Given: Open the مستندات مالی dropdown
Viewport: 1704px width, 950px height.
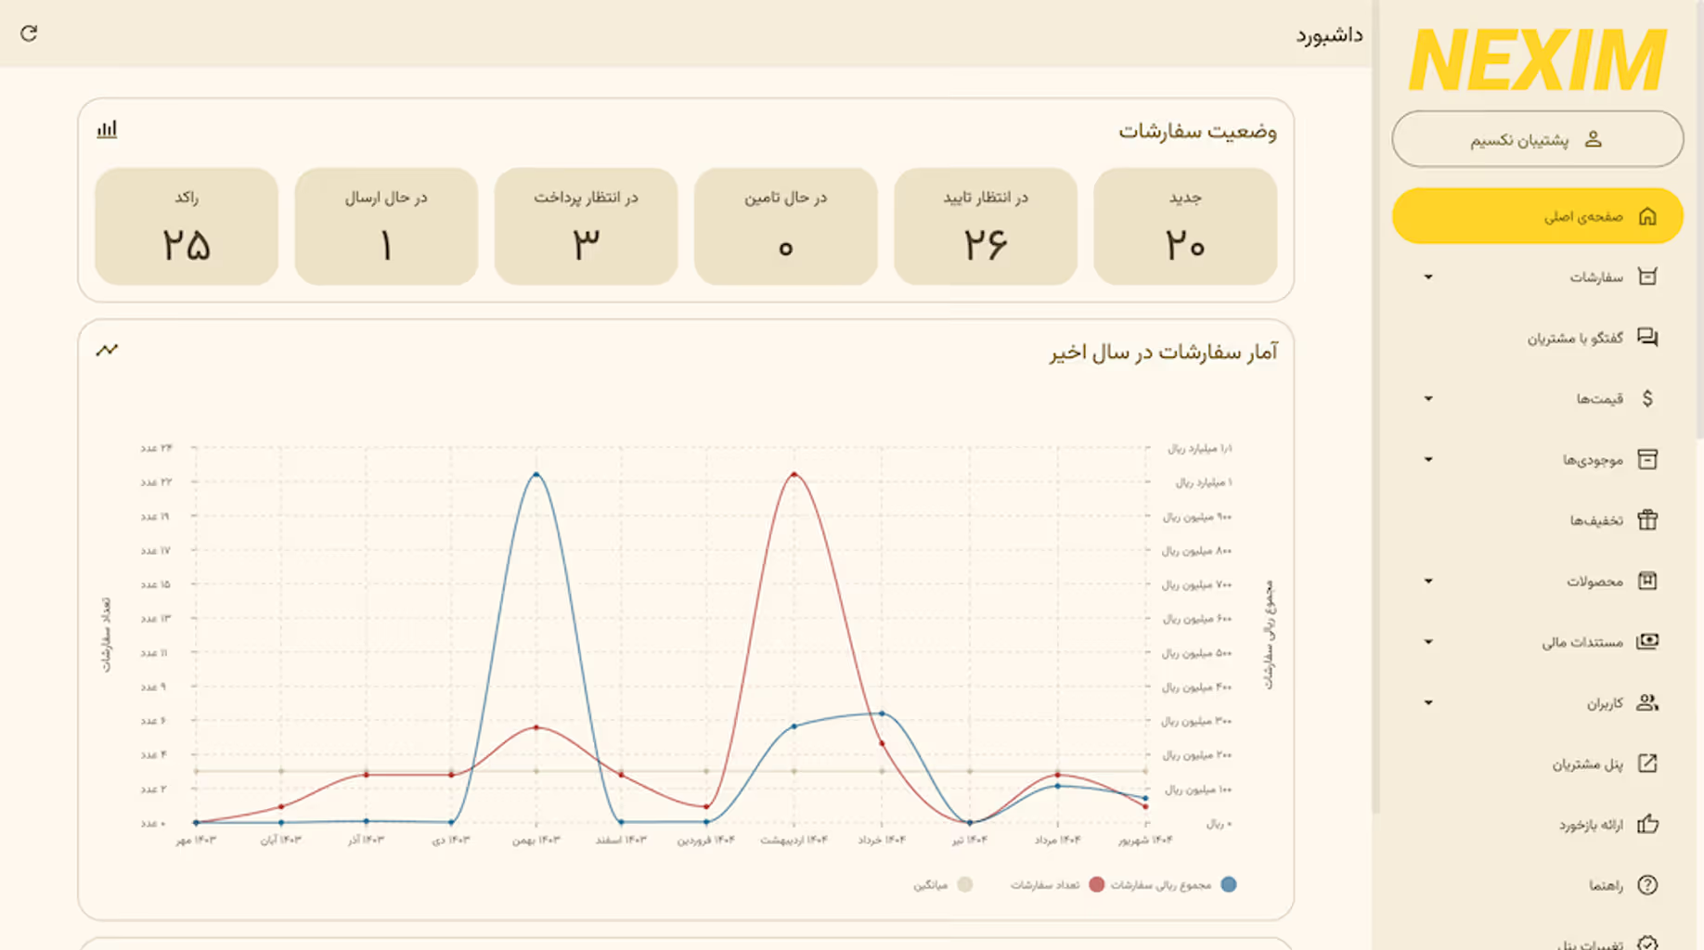Looking at the screenshot, I should [x=1429, y=641].
